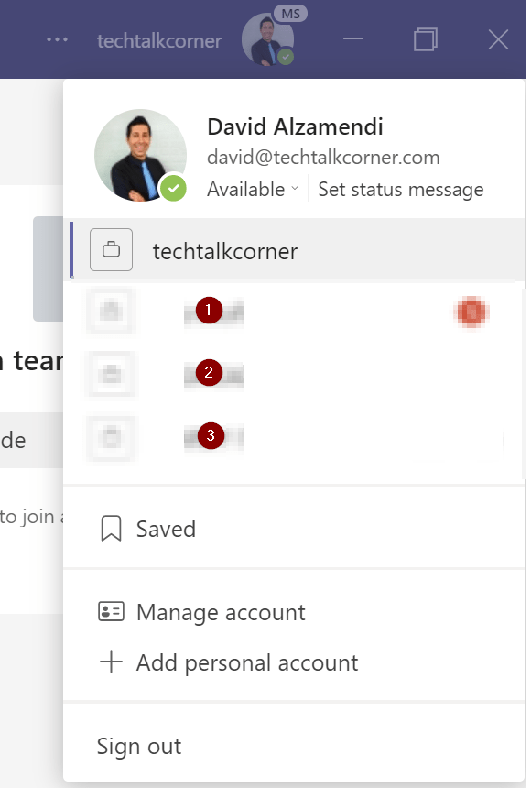Click David Alzamendi's large profile photo
The image size is (531, 788).
(140, 155)
